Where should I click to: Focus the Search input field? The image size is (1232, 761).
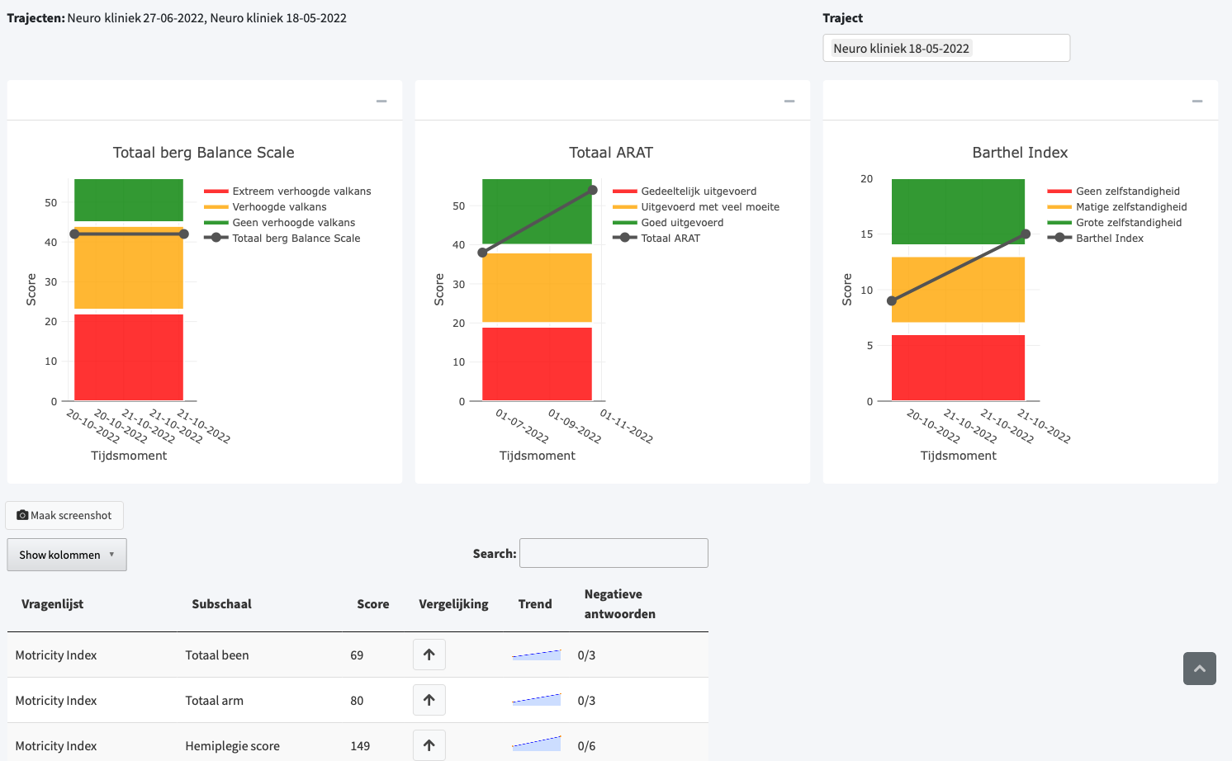click(x=614, y=553)
